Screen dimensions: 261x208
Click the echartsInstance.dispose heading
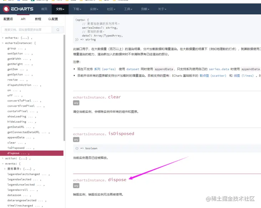click(99, 180)
